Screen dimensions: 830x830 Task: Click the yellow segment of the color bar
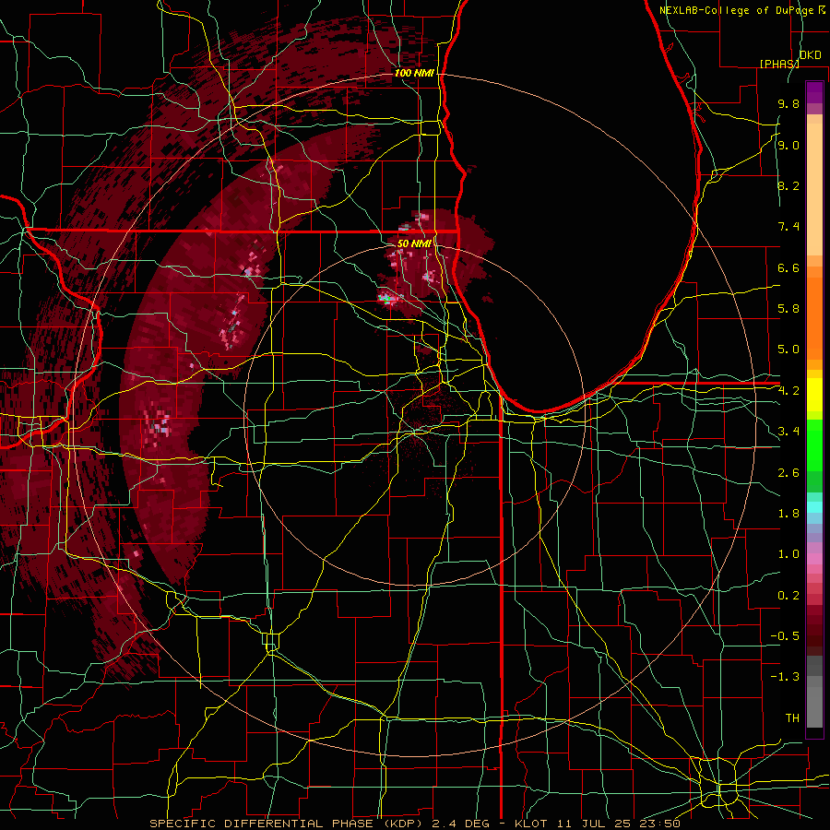pos(814,395)
